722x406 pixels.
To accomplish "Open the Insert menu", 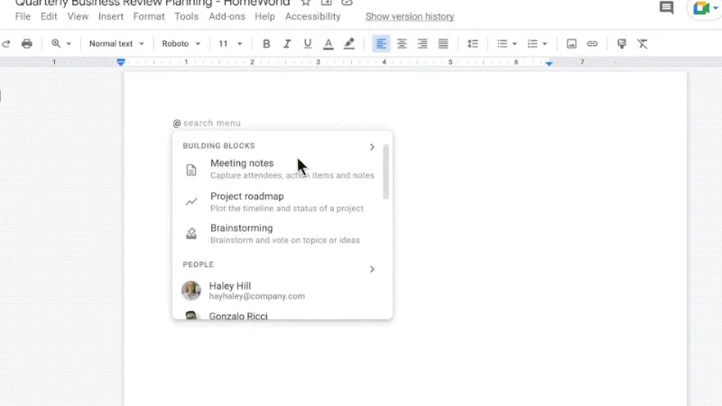I will (111, 16).
